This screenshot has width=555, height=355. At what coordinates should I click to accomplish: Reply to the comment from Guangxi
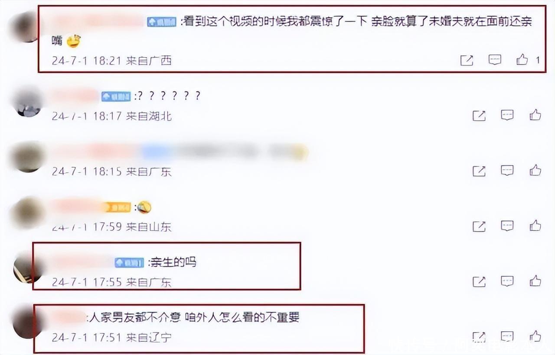[x=495, y=60]
